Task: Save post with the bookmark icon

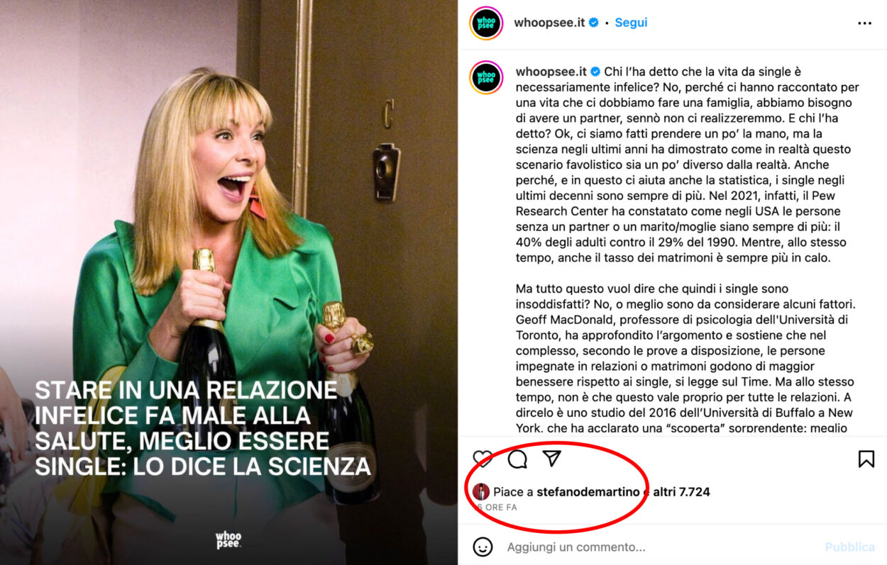Action: [x=866, y=459]
